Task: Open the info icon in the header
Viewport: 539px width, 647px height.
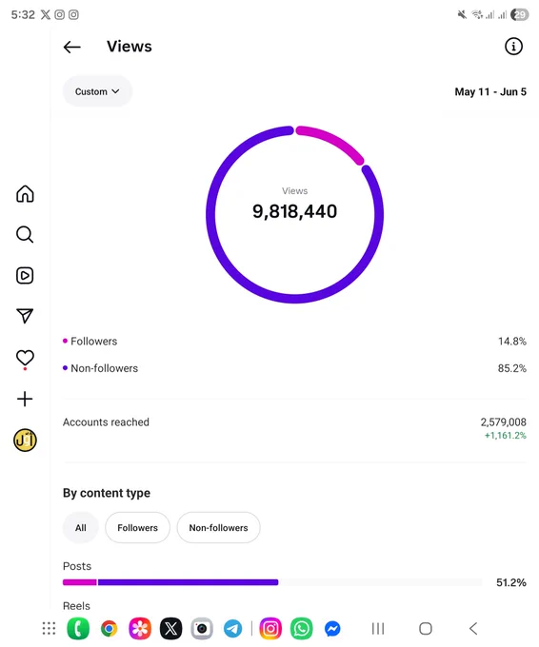Action: (x=513, y=47)
